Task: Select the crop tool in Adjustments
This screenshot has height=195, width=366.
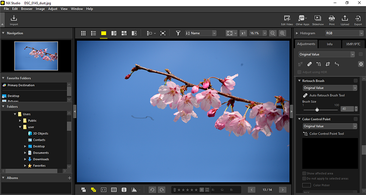Action: (x=327, y=64)
